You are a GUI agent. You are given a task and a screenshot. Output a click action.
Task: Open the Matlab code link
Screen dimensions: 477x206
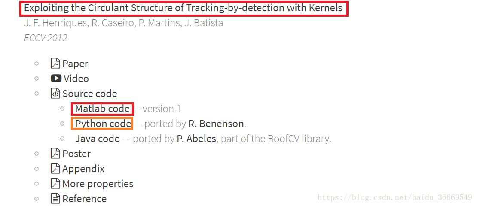pos(103,109)
